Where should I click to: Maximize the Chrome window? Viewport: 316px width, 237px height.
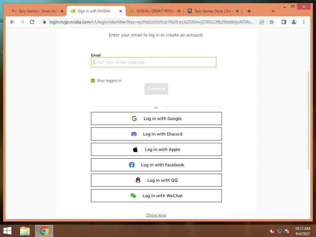click(293, 7)
